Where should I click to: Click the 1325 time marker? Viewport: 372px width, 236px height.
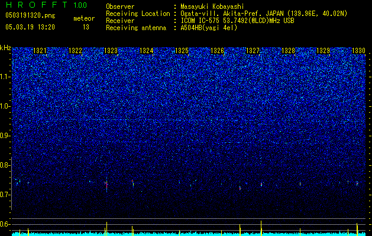click(182, 51)
